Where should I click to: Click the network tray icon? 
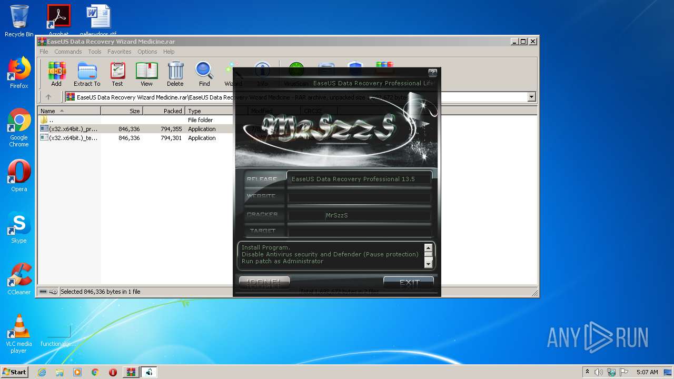click(x=611, y=372)
